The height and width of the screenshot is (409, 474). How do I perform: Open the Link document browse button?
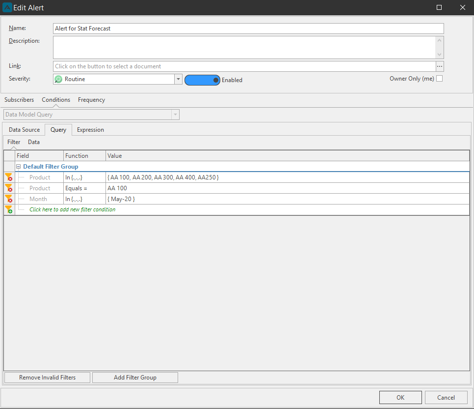click(x=440, y=66)
